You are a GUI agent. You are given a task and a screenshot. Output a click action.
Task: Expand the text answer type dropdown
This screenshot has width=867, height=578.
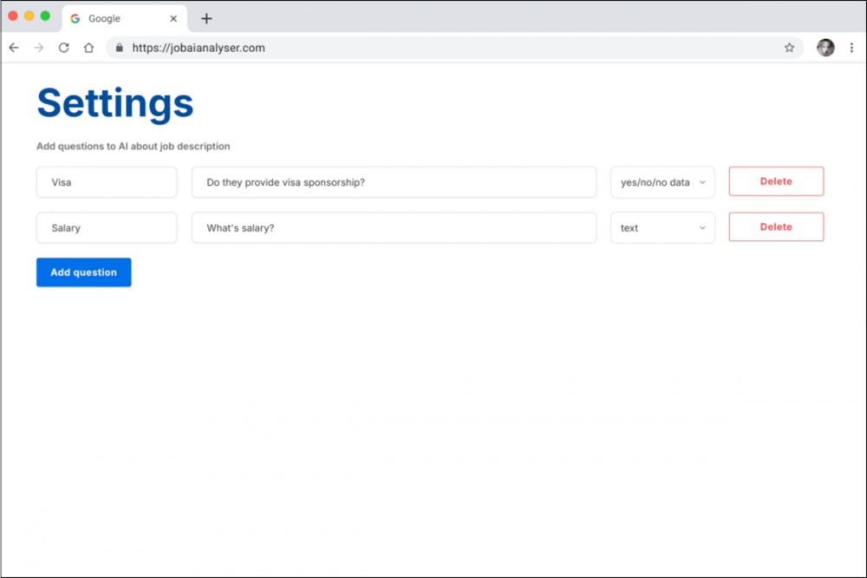click(662, 227)
